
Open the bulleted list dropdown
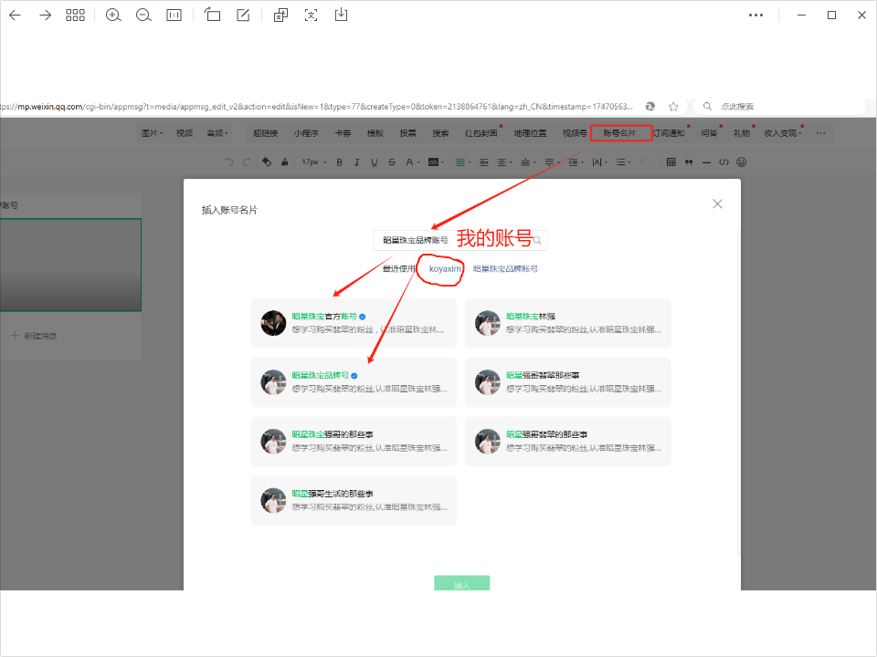623,162
